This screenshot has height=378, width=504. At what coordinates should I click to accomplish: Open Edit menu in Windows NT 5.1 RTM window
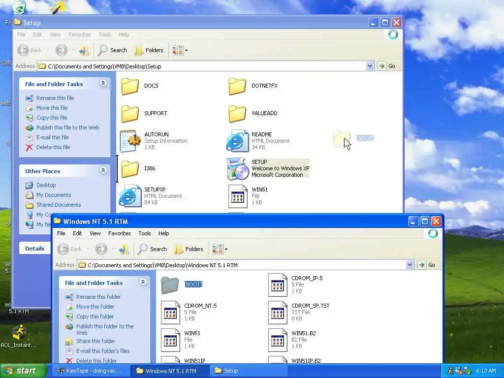tap(77, 233)
